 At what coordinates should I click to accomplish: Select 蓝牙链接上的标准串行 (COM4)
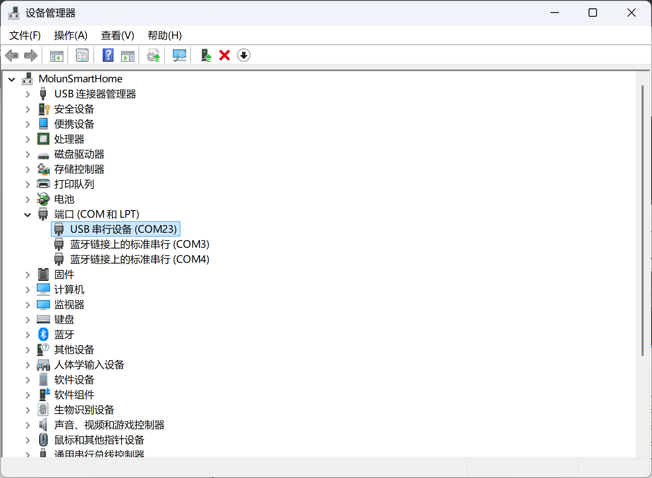click(139, 259)
